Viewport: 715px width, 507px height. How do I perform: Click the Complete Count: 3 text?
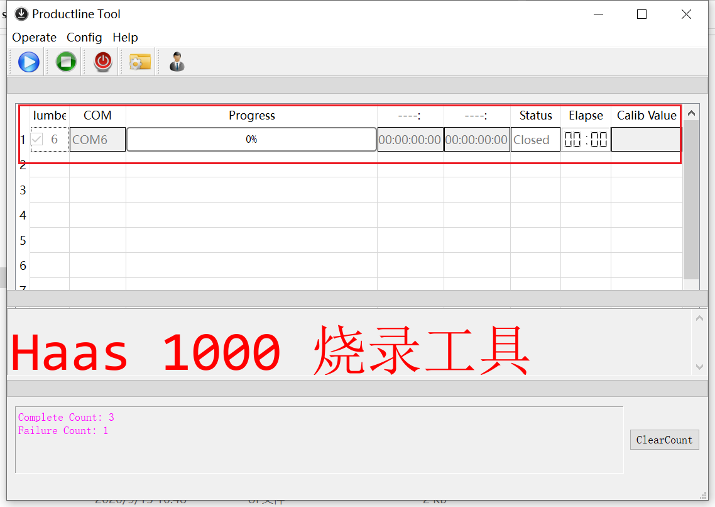(66, 417)
